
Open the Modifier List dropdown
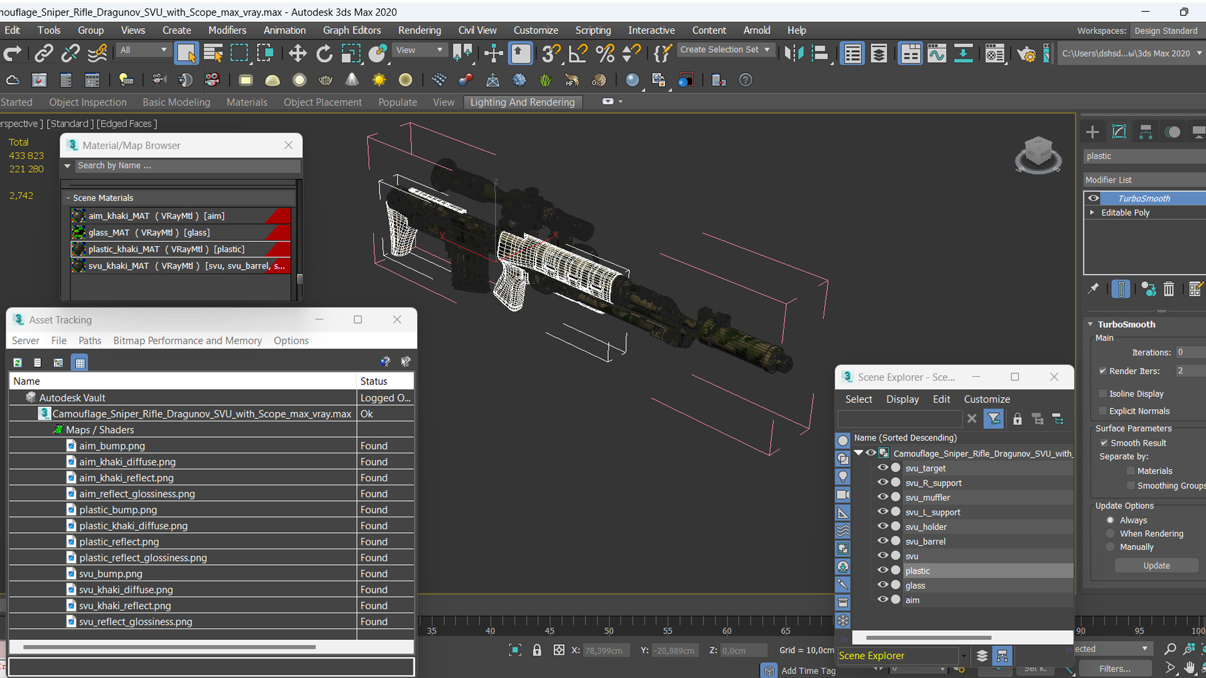click(1144, 180)
